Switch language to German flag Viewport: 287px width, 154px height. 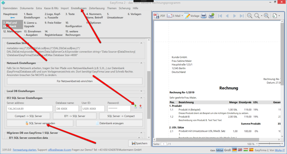234,150
